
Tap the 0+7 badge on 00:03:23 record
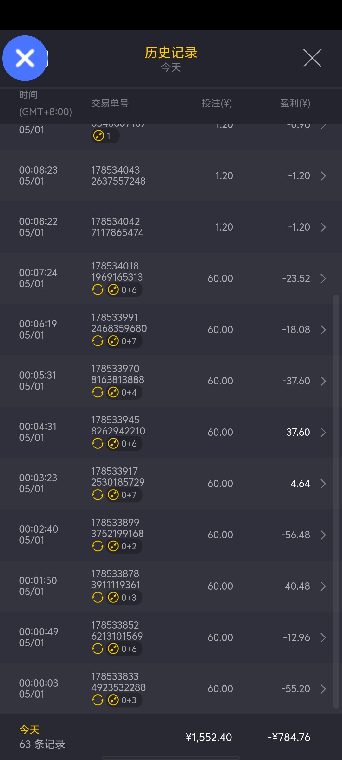pos(124,495)
